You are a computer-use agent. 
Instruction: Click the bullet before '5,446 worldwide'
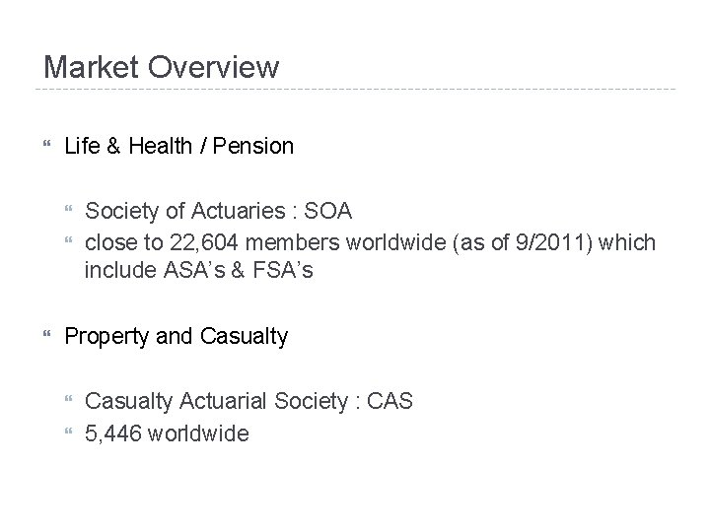[67, 432]
